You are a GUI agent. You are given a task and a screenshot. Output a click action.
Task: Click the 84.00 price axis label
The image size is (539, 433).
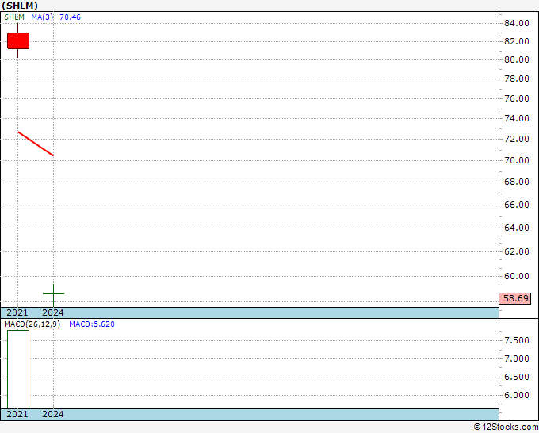516,23
